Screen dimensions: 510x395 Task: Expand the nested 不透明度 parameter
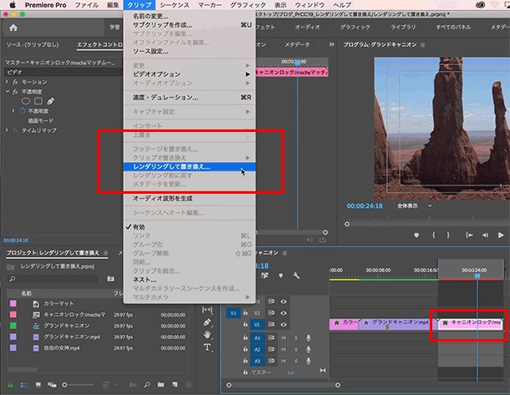(x=13, y=111)
